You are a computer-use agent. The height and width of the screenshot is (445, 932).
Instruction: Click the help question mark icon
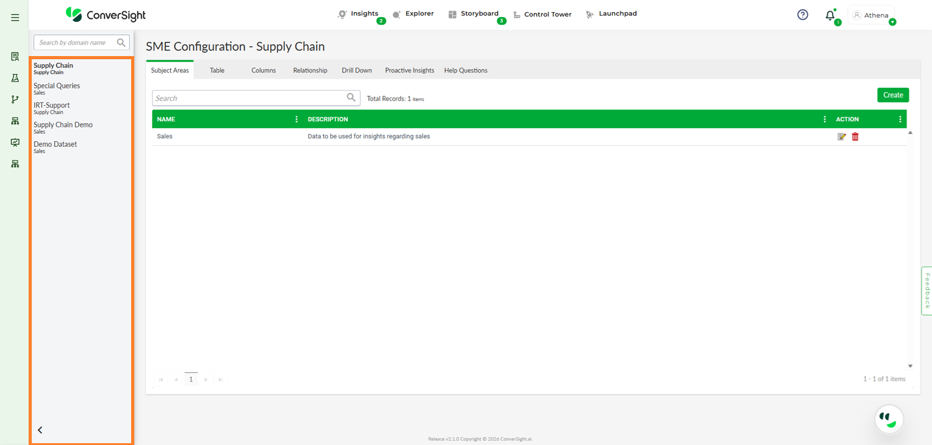(x=803, y=15)
